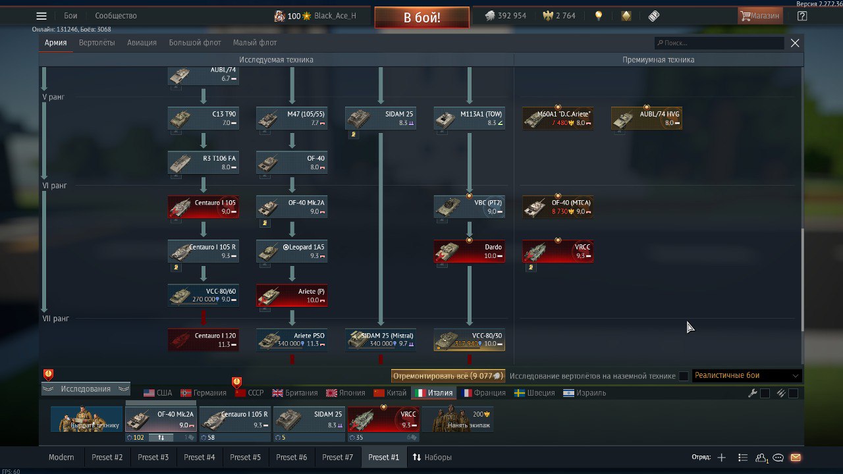Choose the США nation tab
Image resolution: width=843 pixels, height=474 pixels.
(158, 393)
